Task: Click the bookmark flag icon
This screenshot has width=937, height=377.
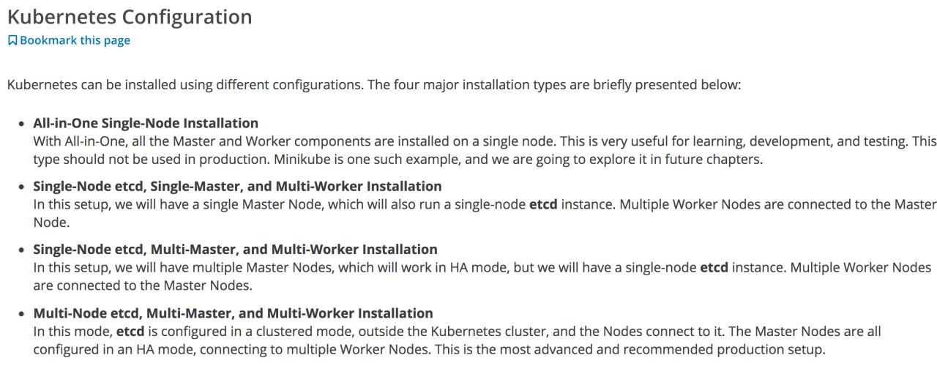Action: coord(12,40)
